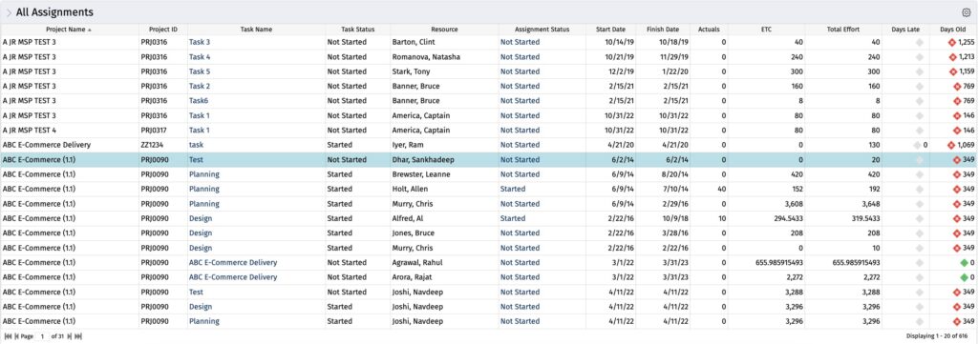Click green diamond icon in Arora, Rajat row
This screenshot has height=344, width=978.
click(965, 276)
